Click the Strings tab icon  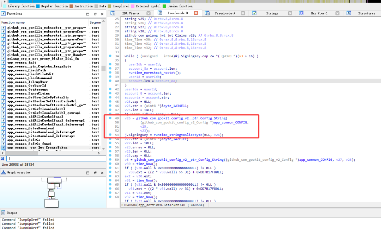click(x=254, y=13)
